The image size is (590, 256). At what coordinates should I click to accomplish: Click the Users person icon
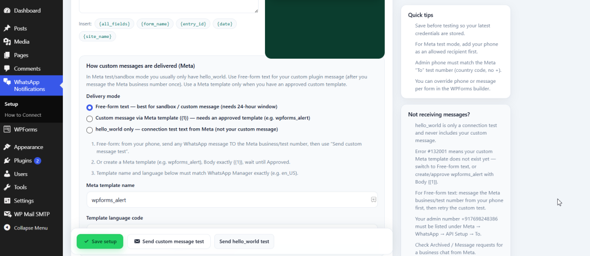(7, 174)
